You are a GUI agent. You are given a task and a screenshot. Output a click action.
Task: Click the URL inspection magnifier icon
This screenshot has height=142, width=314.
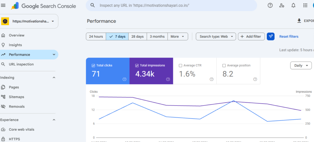tap(3, 64)
